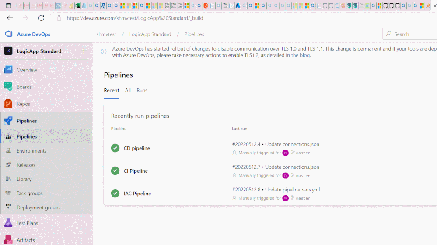This screenshot has height=245, width=437.
Task: Open the Repos section icon
Action: coord(8,104)
